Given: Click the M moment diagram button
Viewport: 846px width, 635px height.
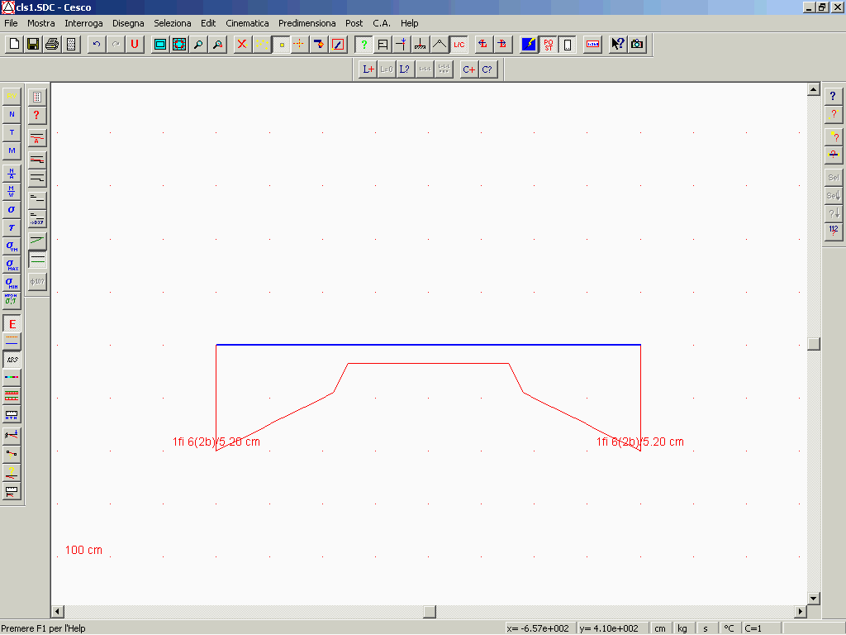Looking at the screenshot, I should (12, 150).
